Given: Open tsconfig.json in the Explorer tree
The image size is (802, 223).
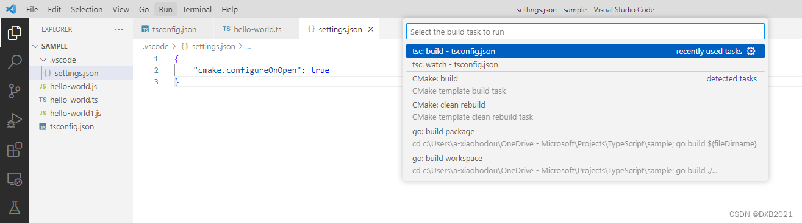Looking at the screenshot, I should pyautogui.click(x=81, y=126).
